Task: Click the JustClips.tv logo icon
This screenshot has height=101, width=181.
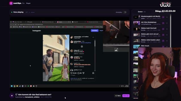Action: click(11, 3)
